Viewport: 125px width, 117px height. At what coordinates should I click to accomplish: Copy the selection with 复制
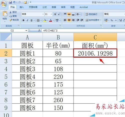click(13, 16)
